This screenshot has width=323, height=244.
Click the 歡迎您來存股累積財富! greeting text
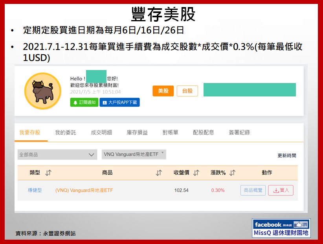[95, 85]
